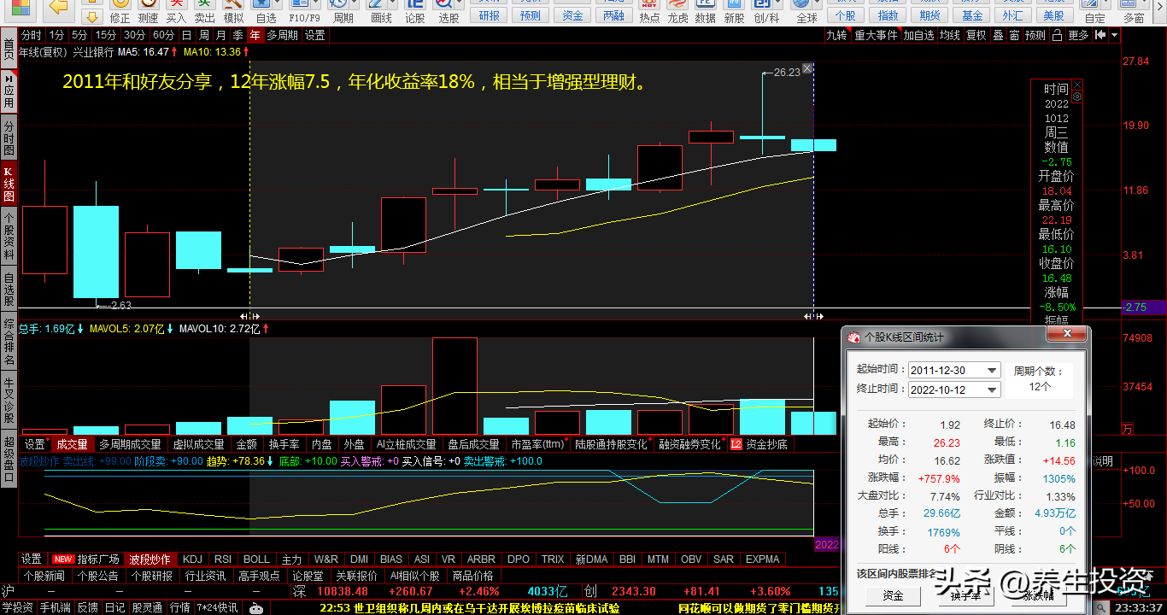Select the KDJ indicator tab
This screenshot has width=1167, height=615.
coord(193,559)
